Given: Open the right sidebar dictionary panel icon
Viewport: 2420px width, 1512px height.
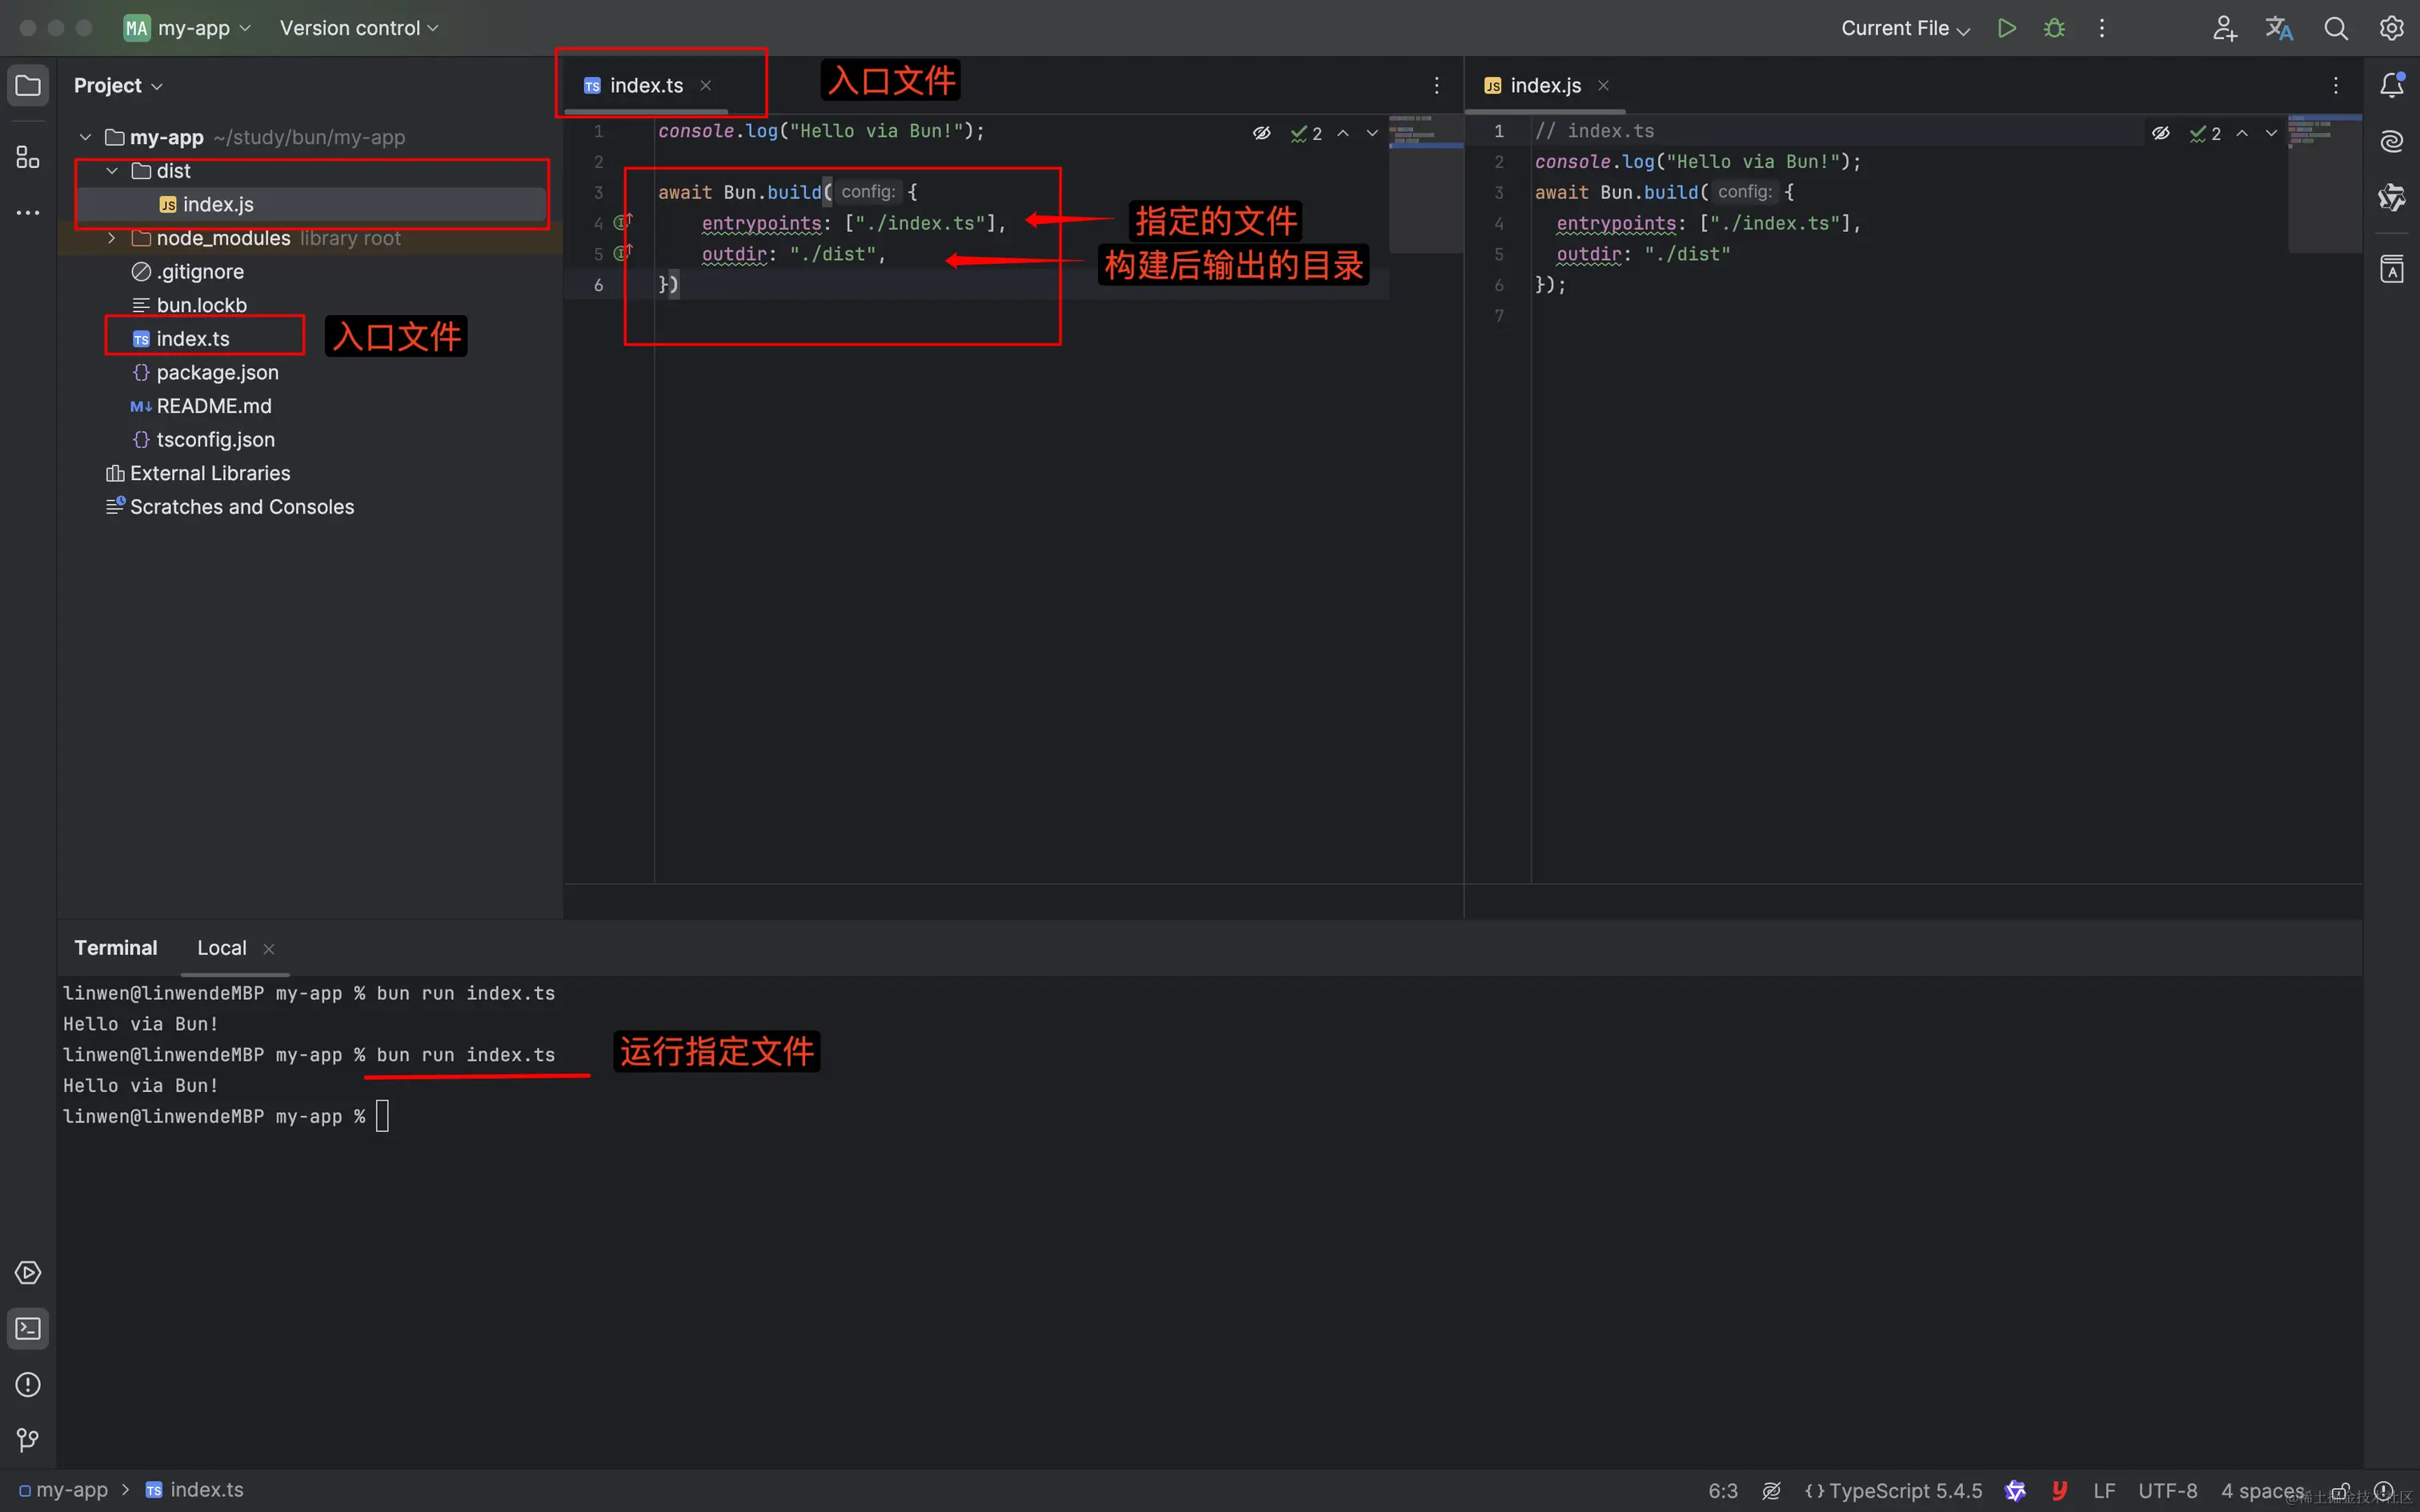Looking at the screenshot, I should [x=2392, y=269].
